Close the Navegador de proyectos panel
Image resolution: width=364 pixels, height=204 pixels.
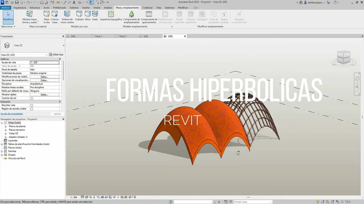tap(63, 119)
